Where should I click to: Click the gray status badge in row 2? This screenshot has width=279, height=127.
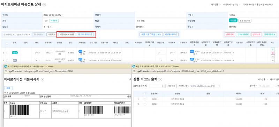(15, 60)
